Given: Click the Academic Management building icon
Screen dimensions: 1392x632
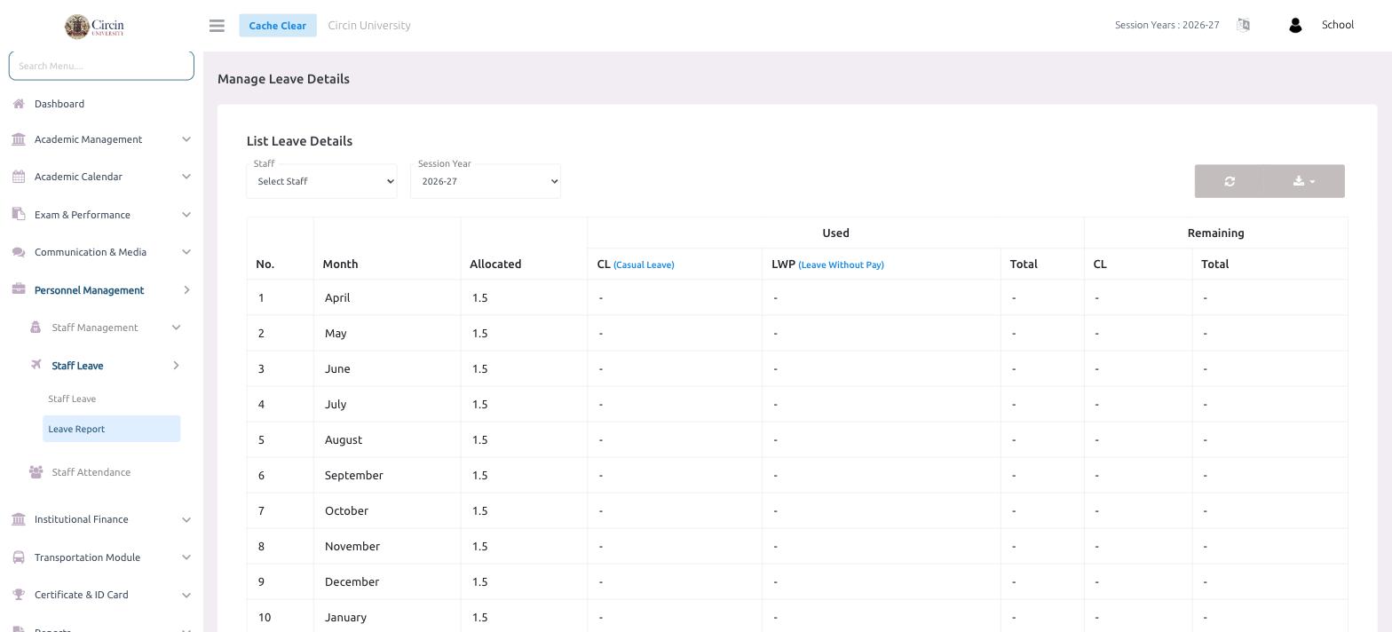Looking at the screenshot, I should (19, 139).
